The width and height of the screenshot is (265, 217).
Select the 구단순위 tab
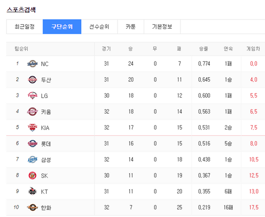point(62,27)
